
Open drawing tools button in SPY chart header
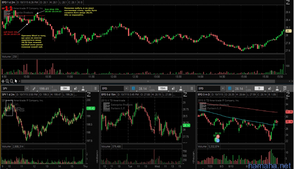click(x=89, y=95)
